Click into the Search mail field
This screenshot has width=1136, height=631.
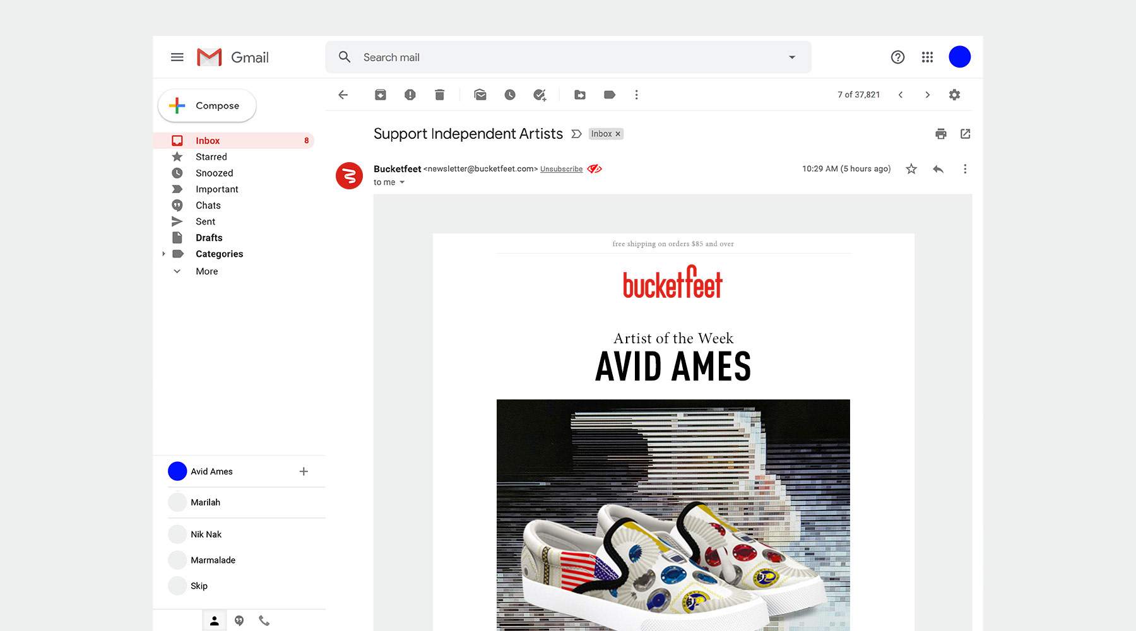(x=568, y=57)
